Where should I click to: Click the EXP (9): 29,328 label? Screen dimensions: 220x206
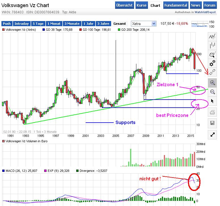[x=58, y=171]
